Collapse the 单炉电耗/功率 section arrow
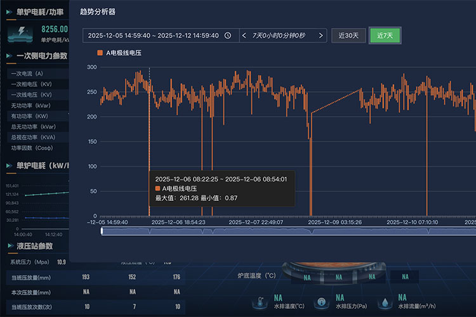Screen dimensions: 476x317 [x=9, y=11]
